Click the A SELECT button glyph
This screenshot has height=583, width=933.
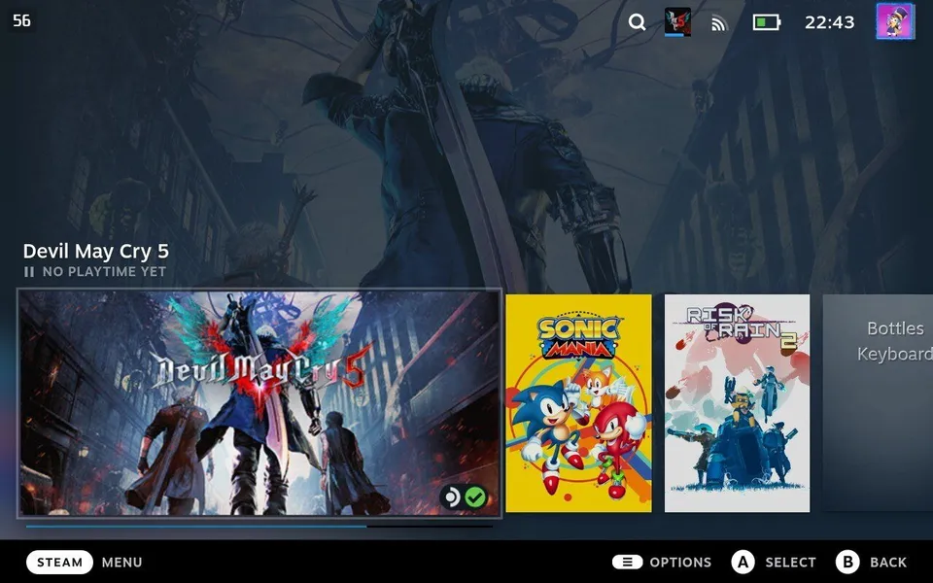point(743,563)
